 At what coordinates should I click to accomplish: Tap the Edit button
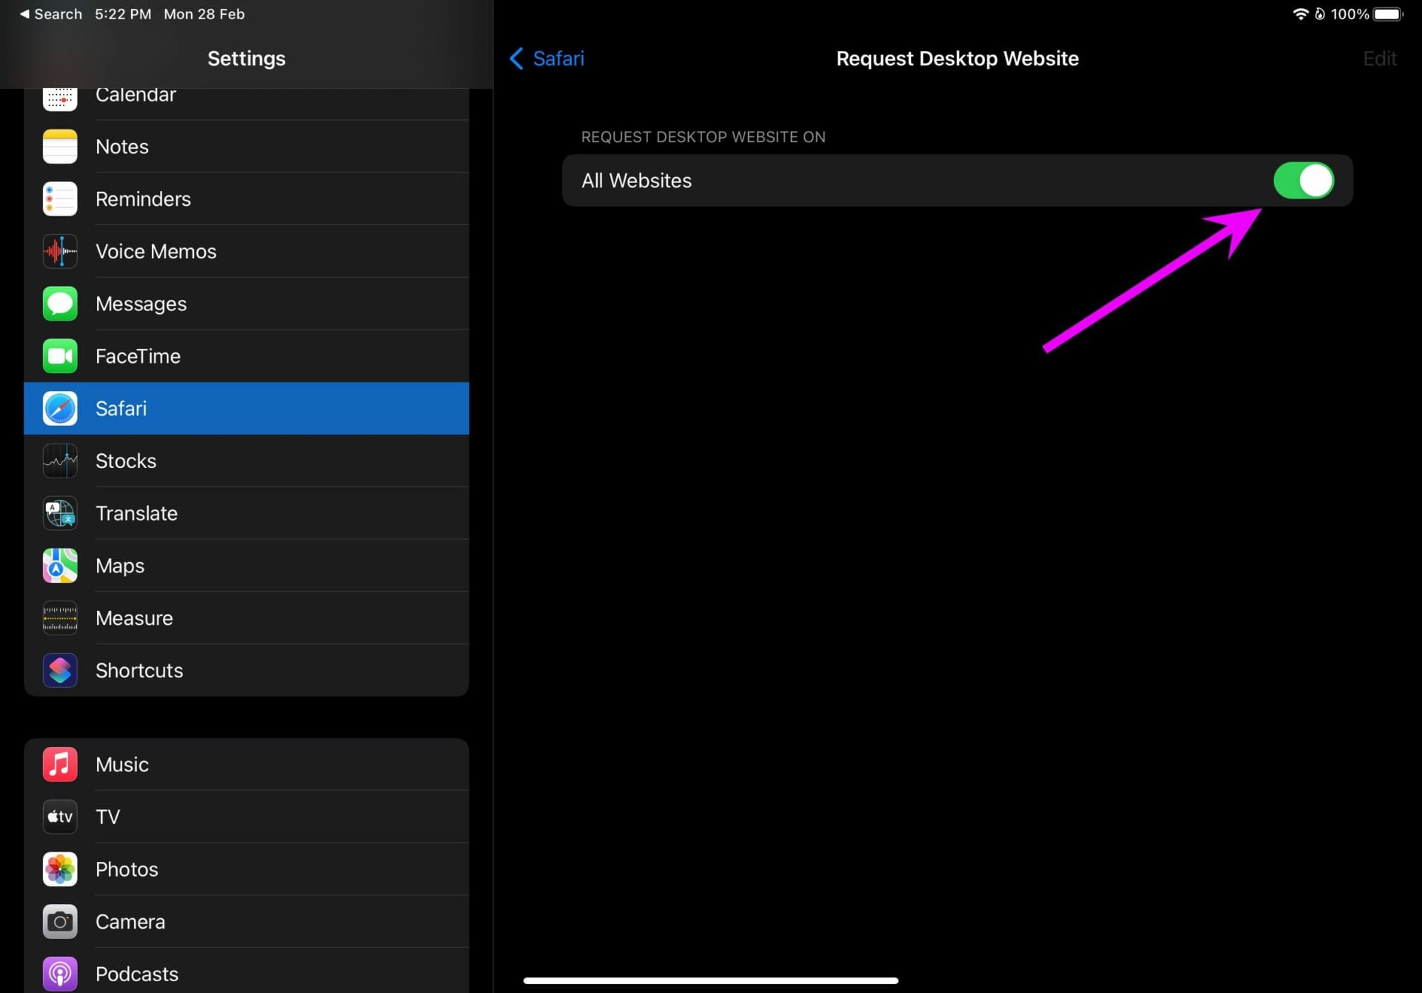[x=1380, y=58]
